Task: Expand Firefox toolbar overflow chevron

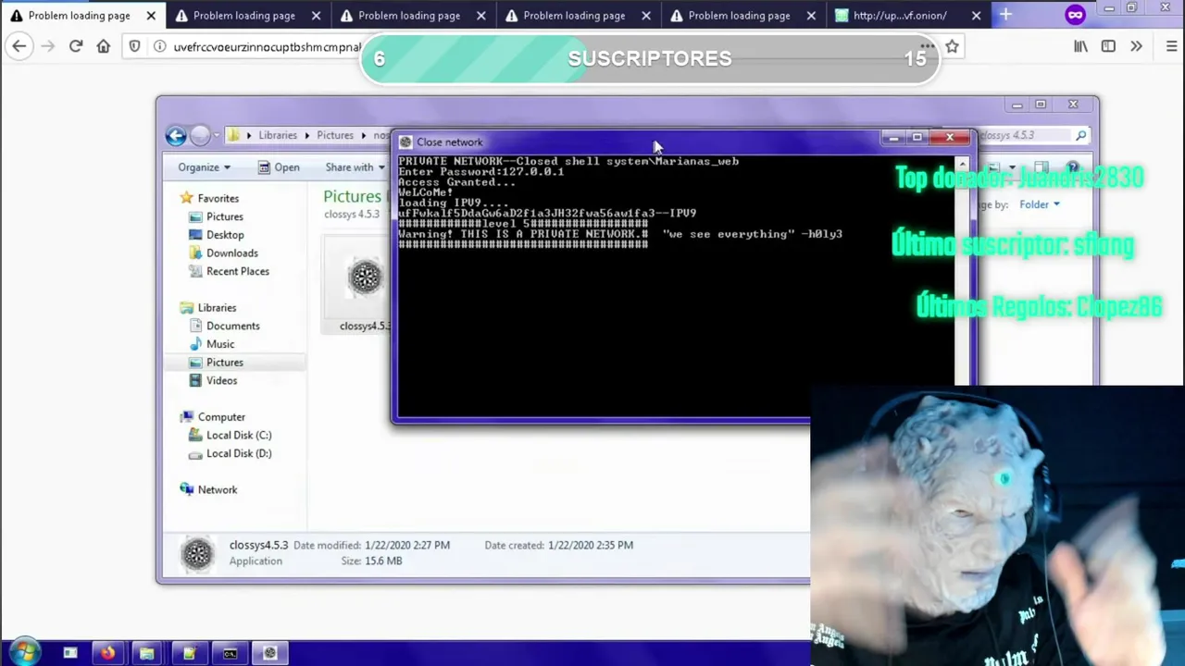Action: tap(1136, 46)
